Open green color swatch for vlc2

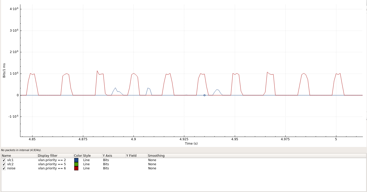[76, 164]
